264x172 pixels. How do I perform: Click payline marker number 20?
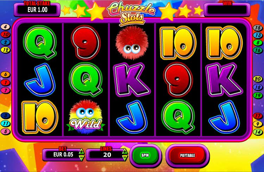pyautogui.click(x=258, y=79)
